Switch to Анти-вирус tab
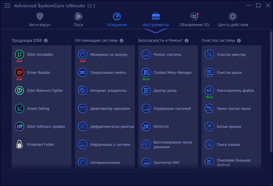Screen dimensions: 273x186 40,20
